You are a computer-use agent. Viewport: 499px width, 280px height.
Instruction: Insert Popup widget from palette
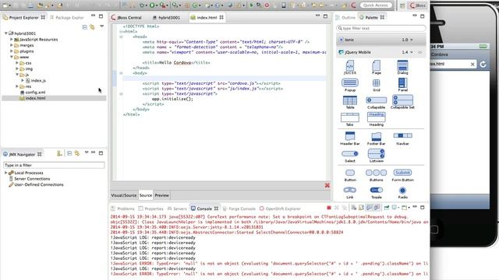point(350,85)
